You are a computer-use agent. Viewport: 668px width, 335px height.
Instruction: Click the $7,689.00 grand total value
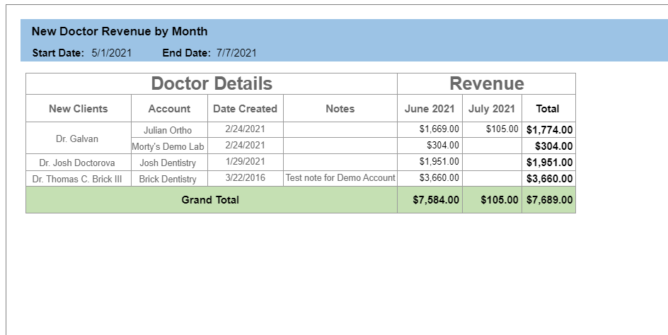(x=548, y=199)
